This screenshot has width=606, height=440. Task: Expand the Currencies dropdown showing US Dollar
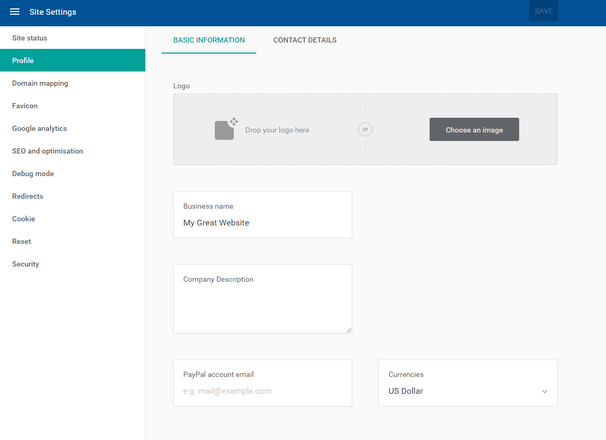pos(468,391)
